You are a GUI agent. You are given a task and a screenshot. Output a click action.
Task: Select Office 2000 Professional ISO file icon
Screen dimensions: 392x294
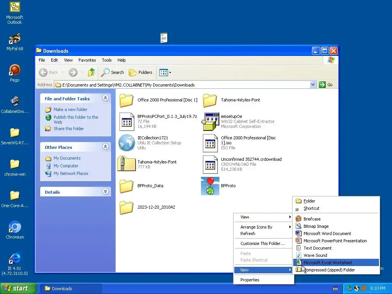(210, 143)
